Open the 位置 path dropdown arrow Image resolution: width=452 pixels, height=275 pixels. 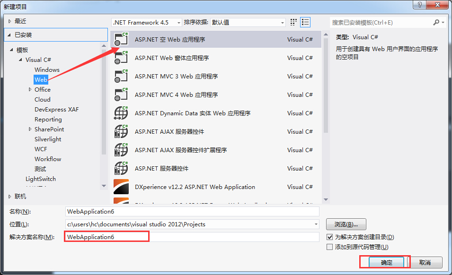coord(316,224)
